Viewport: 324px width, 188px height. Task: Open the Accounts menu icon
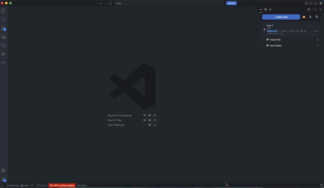point(3,170)
